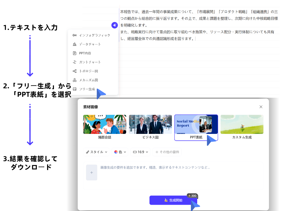This screenshot has height=211, width=281.
Task: Click the メカニズム図 icon
Action: coord(75,80)
